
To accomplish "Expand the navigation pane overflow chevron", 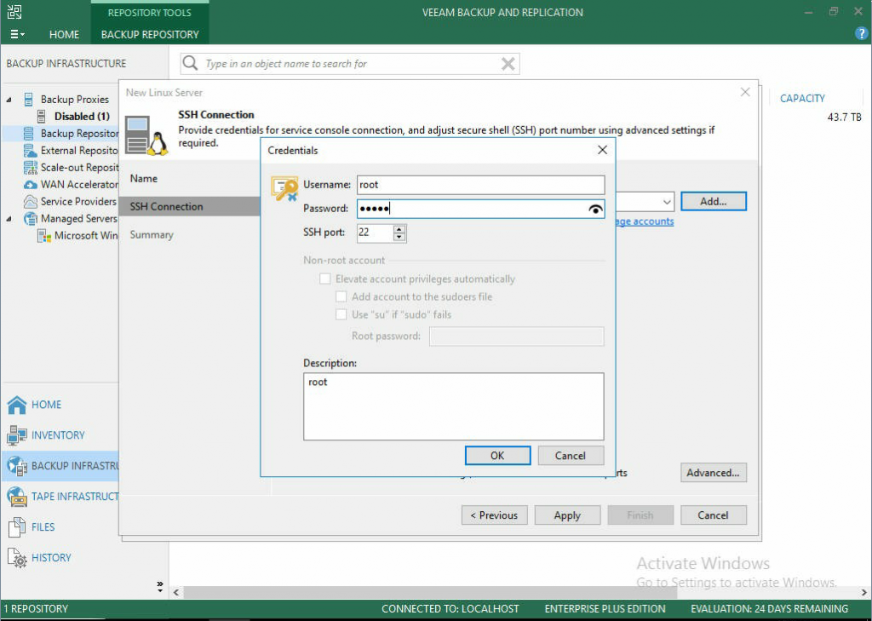I will click(x=160, y=586).
